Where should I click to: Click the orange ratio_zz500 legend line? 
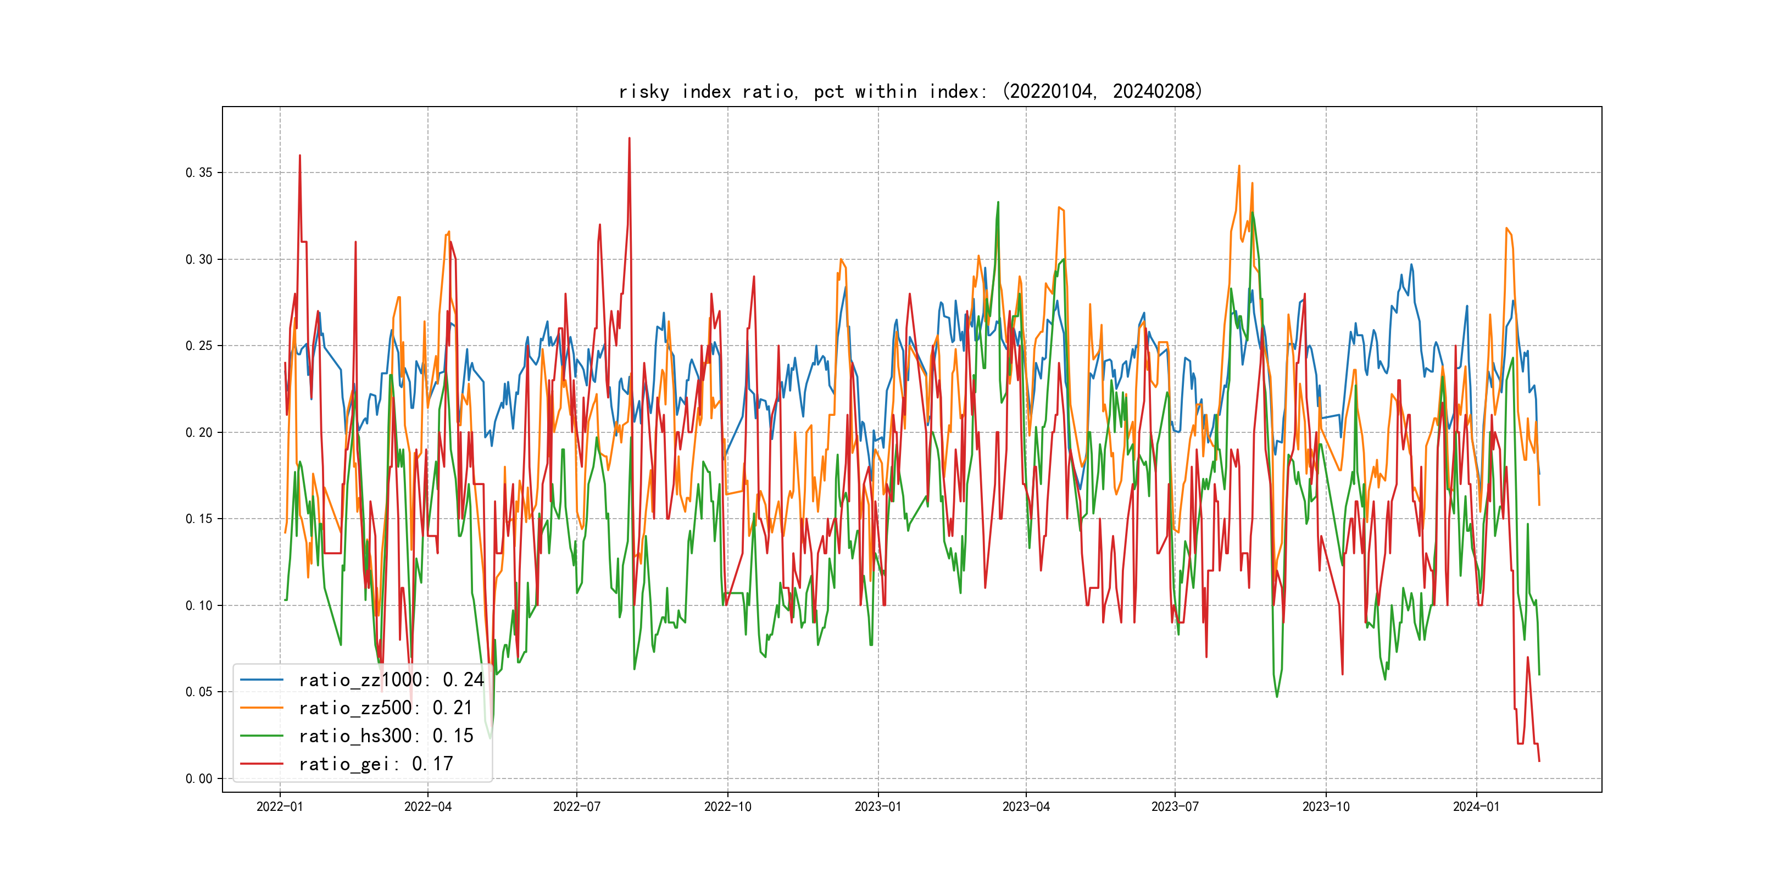261,708
